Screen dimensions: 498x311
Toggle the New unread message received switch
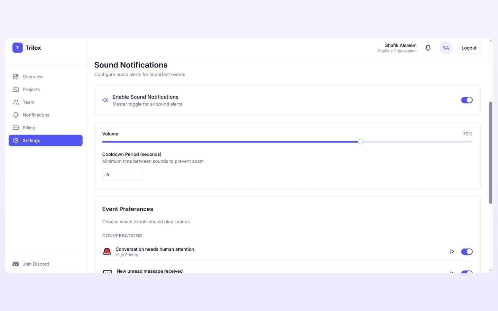tap(467, 273)
